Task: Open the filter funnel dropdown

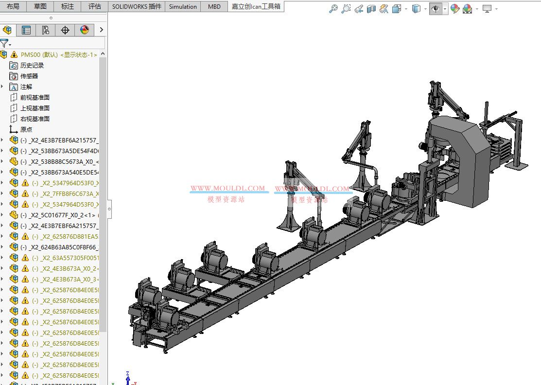Action: [10, 44]
